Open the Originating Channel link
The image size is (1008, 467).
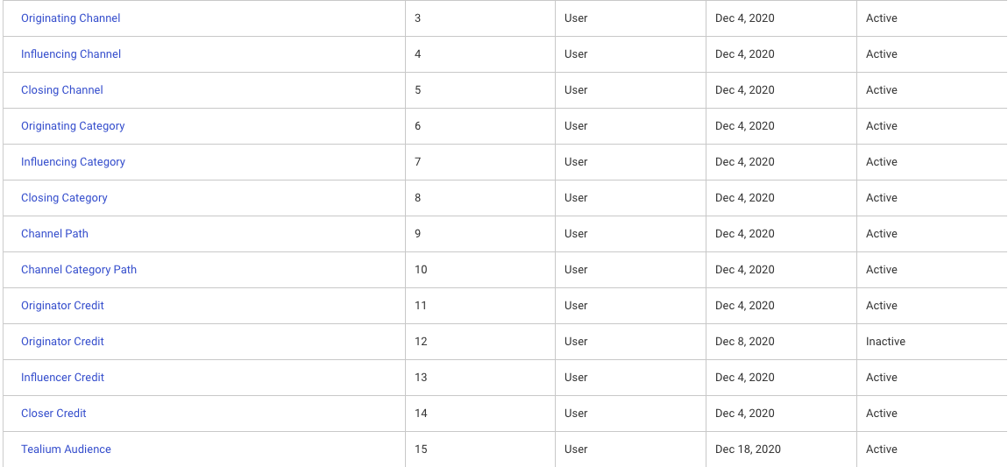70,18
